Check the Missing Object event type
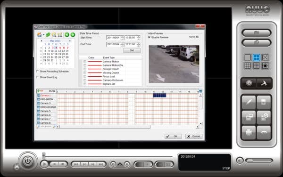283x177 pixels. click(x=85, y=73)
